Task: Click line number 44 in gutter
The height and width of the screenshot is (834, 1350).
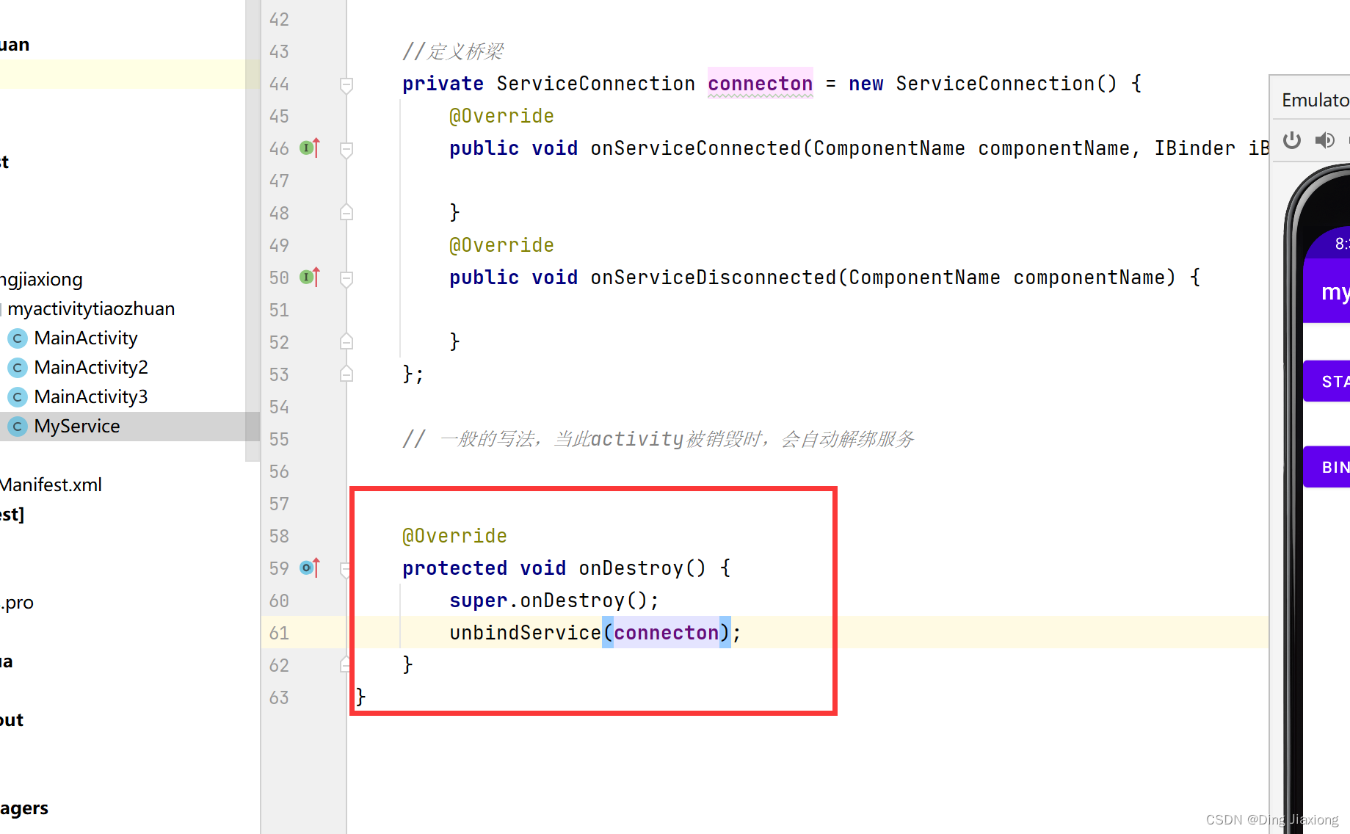Action: [x=279, y=84]
